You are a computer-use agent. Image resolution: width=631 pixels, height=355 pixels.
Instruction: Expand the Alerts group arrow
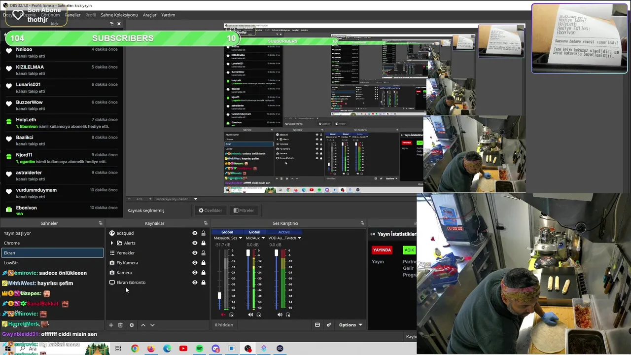click(112, 243)
